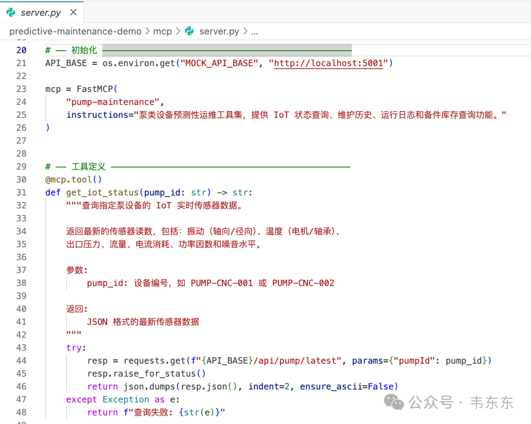Click JSON 格式的最新传感器数据 docstring line
The width and height of the screenshot is (531, 424).
[143, 322]
